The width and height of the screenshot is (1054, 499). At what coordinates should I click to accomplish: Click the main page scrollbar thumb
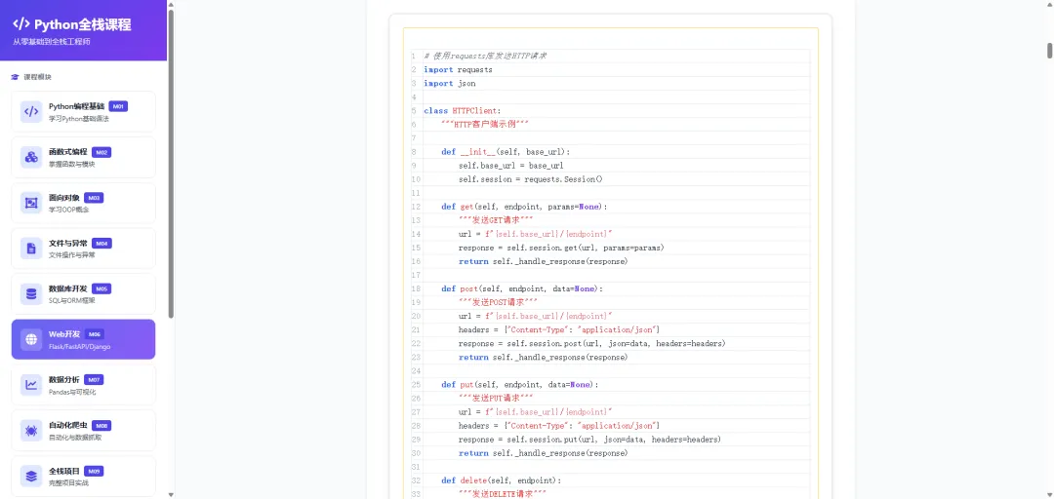[x=1049, y=51]
